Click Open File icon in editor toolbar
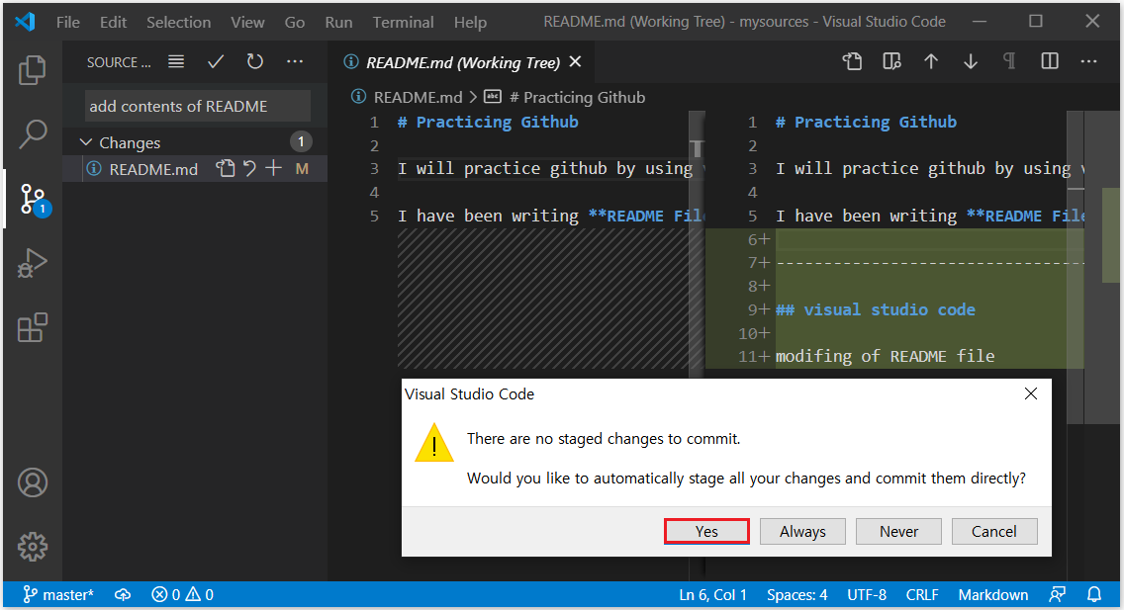Screen dimensions: 1124x610 [x=852, y=61]
